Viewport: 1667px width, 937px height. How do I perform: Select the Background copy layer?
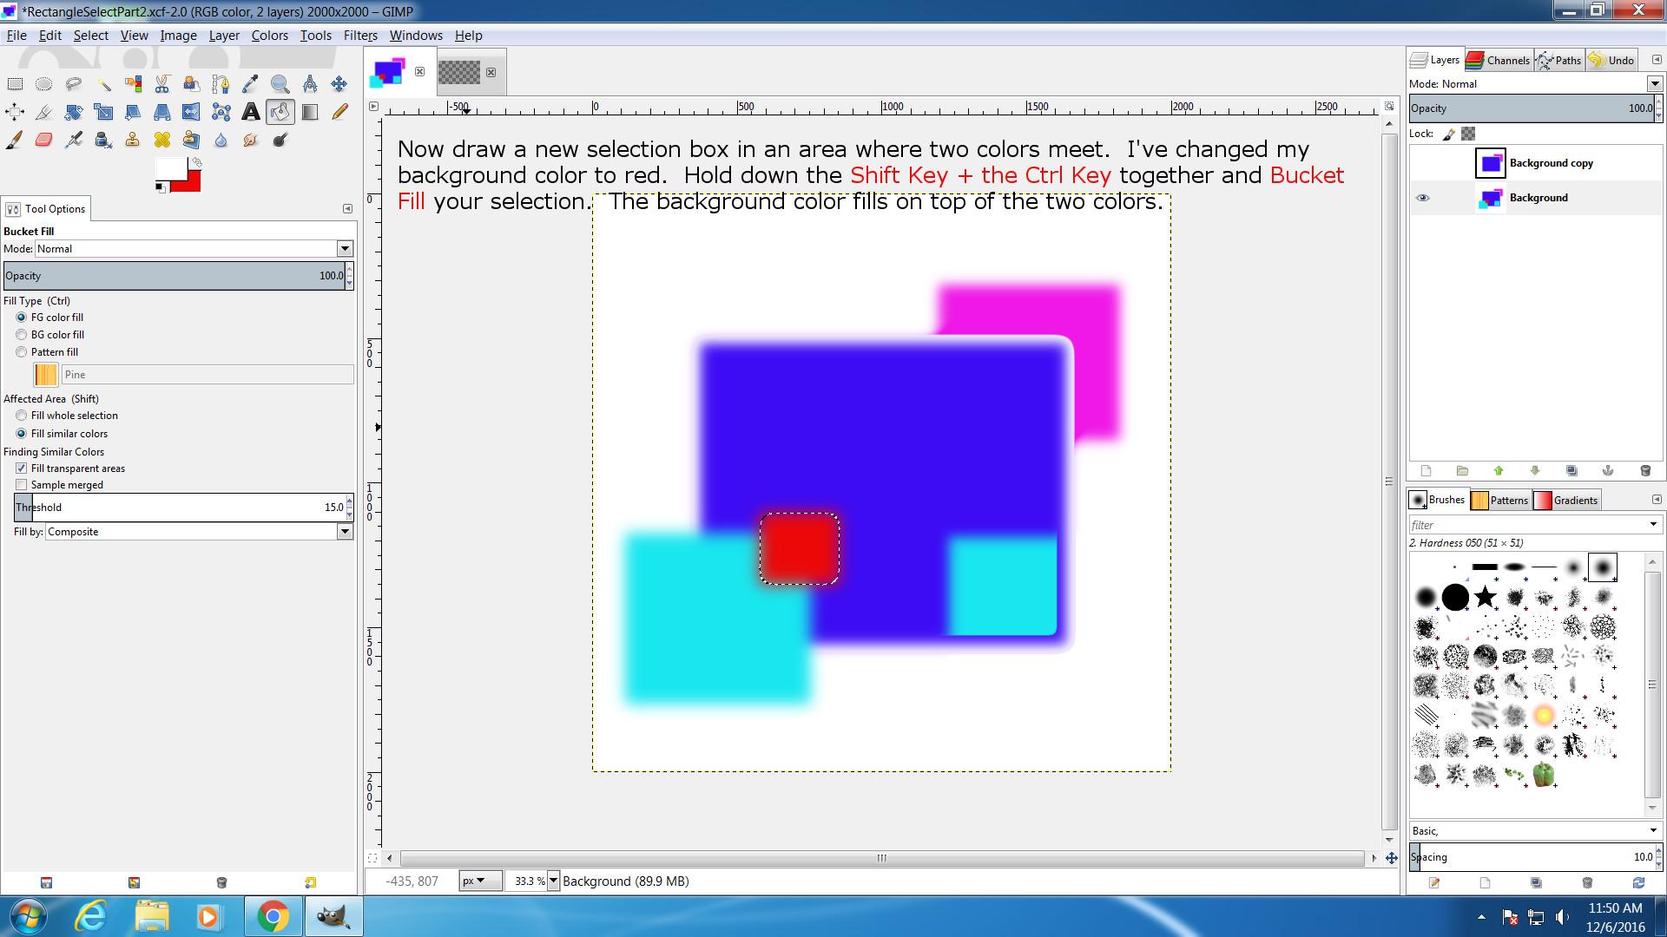[1551, 163]
